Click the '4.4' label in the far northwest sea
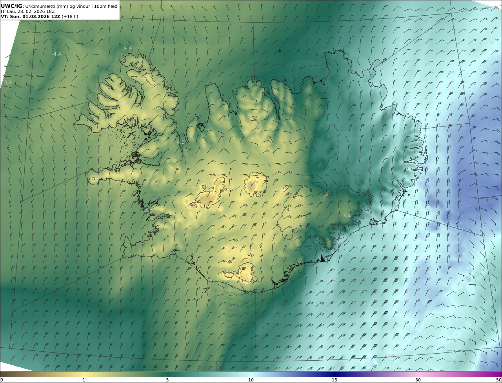Viewport: 502px width, 383px height. coord(57,54)
